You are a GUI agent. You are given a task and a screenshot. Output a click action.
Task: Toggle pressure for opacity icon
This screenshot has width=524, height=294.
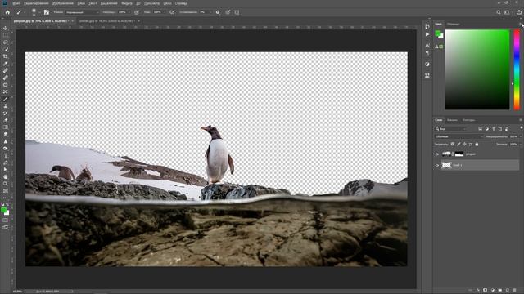pyautogui.click(x=137, y=12)
